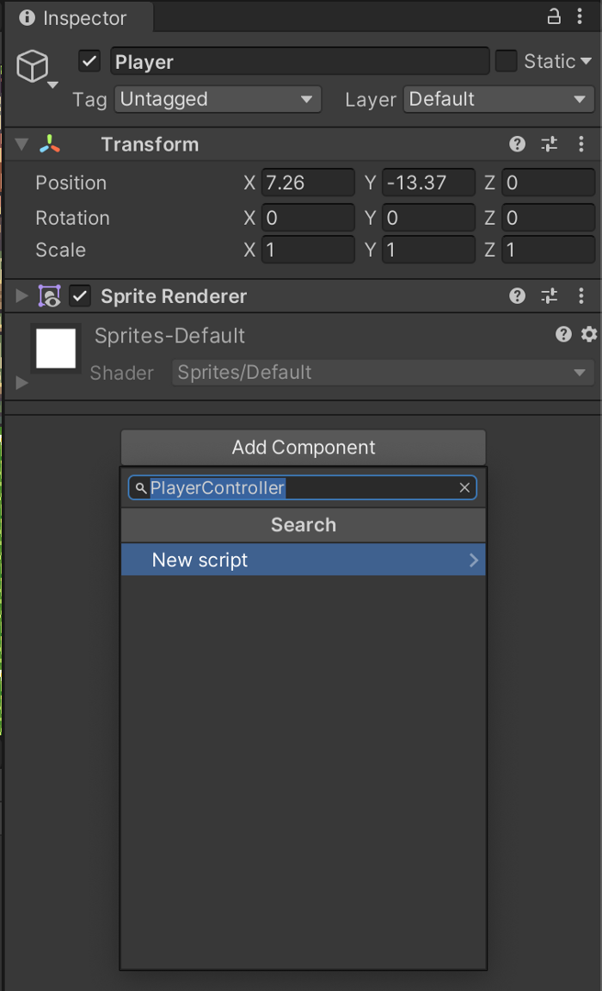The image size is (602, 991).
Task: Toggle the Player active checkbox
Action: click(x=89, y=61)
